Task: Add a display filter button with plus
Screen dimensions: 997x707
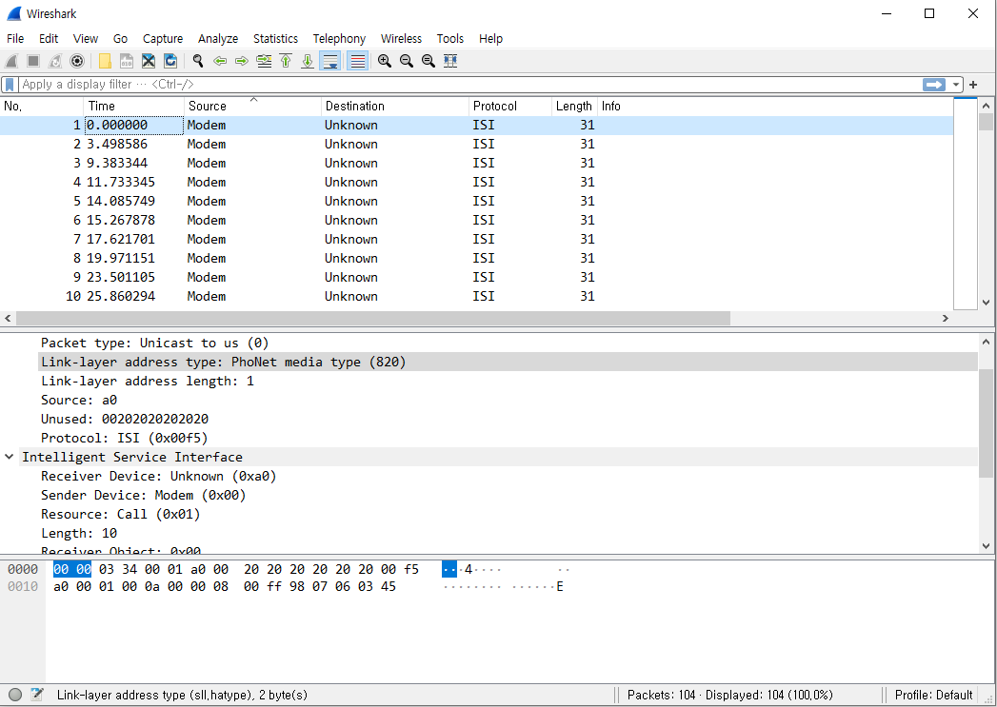Action: click(973, 85)
